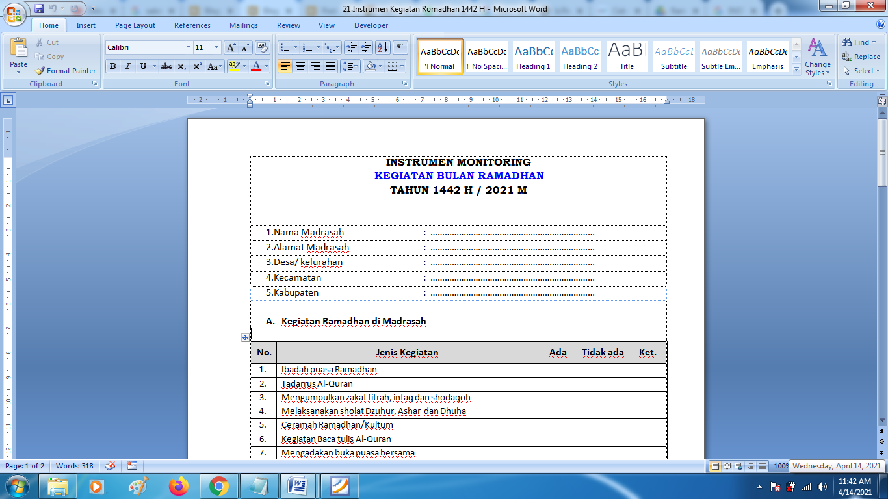Open the font size dropdown
The width and height of the screenshot is (888, 499).
216,47
